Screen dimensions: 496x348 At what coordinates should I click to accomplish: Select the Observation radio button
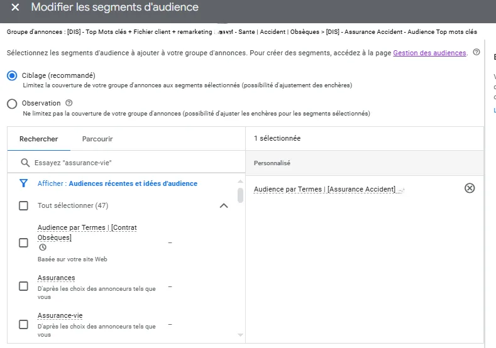point(12,104)
